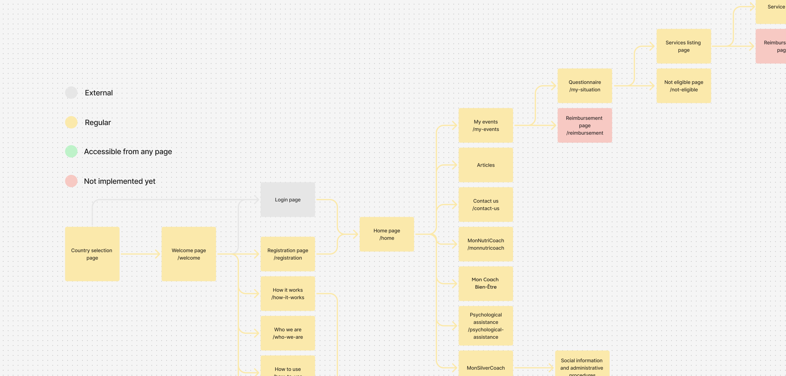Select the pink Reimbursement page /reimbursement node

click(x=584, y=125)
